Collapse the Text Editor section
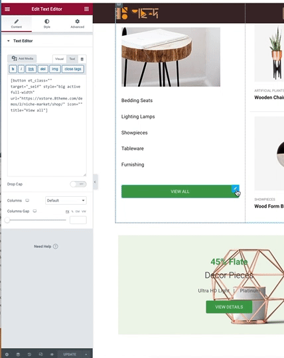284x358 pixels. point(20,41)
